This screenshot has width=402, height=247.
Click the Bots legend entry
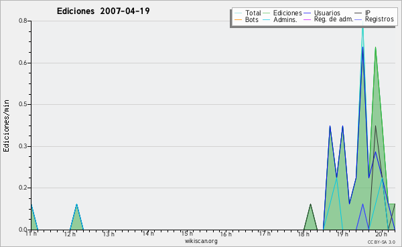pos(247,19)
